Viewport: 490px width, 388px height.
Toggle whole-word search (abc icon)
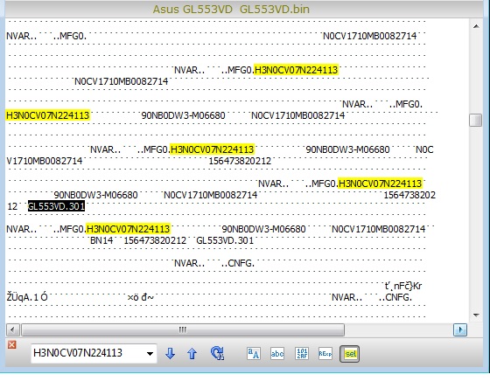click(277, 353)
